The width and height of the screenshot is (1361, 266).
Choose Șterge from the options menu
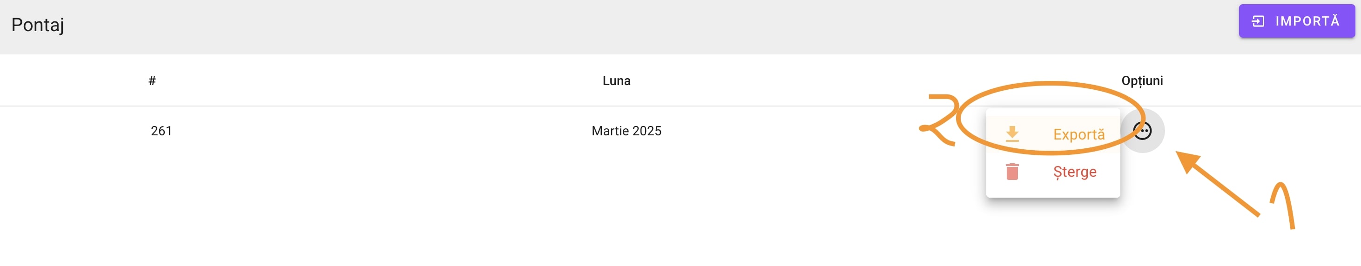[1052, 172]
